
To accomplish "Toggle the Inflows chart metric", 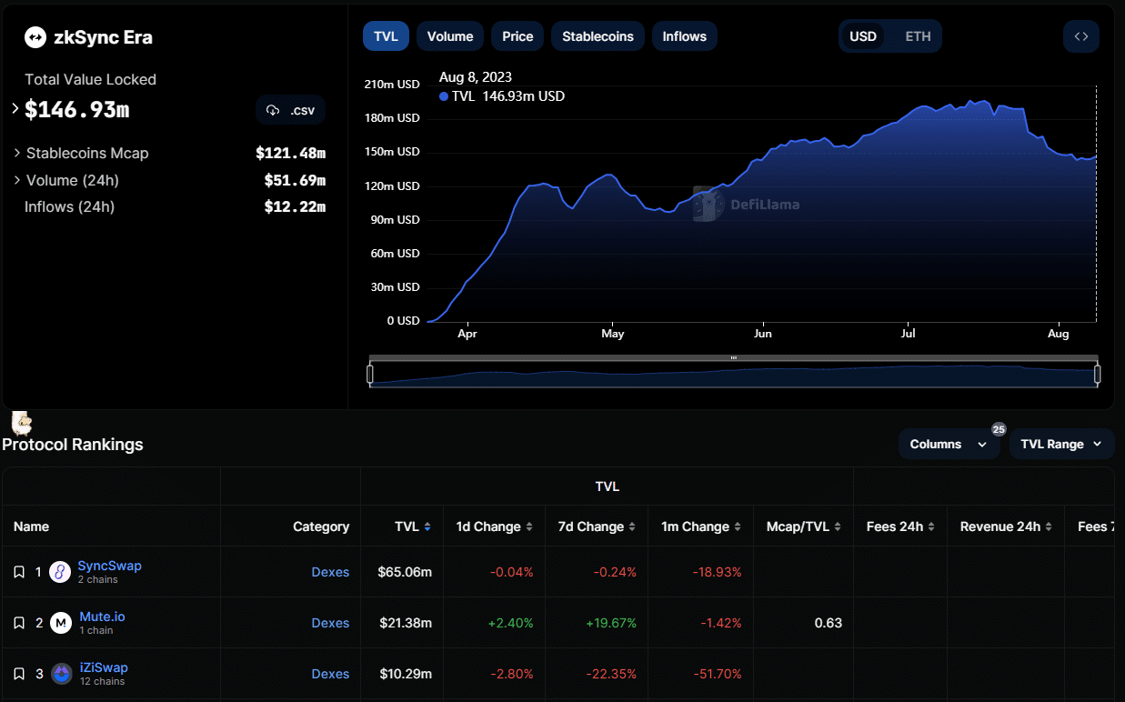I will 685,36.
